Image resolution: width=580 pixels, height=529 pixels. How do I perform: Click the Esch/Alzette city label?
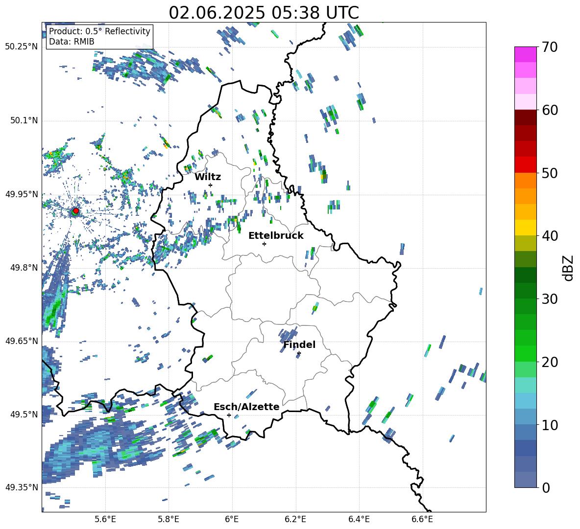(x=246, y=407)
